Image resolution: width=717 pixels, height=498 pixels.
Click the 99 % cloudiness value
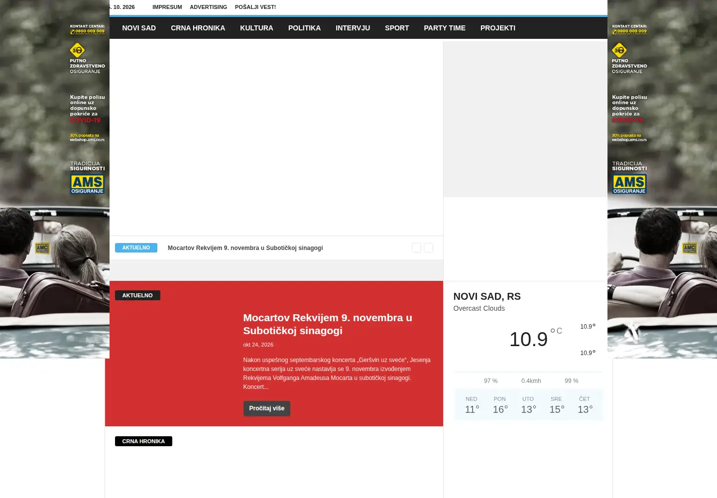[x=572, y=381]
